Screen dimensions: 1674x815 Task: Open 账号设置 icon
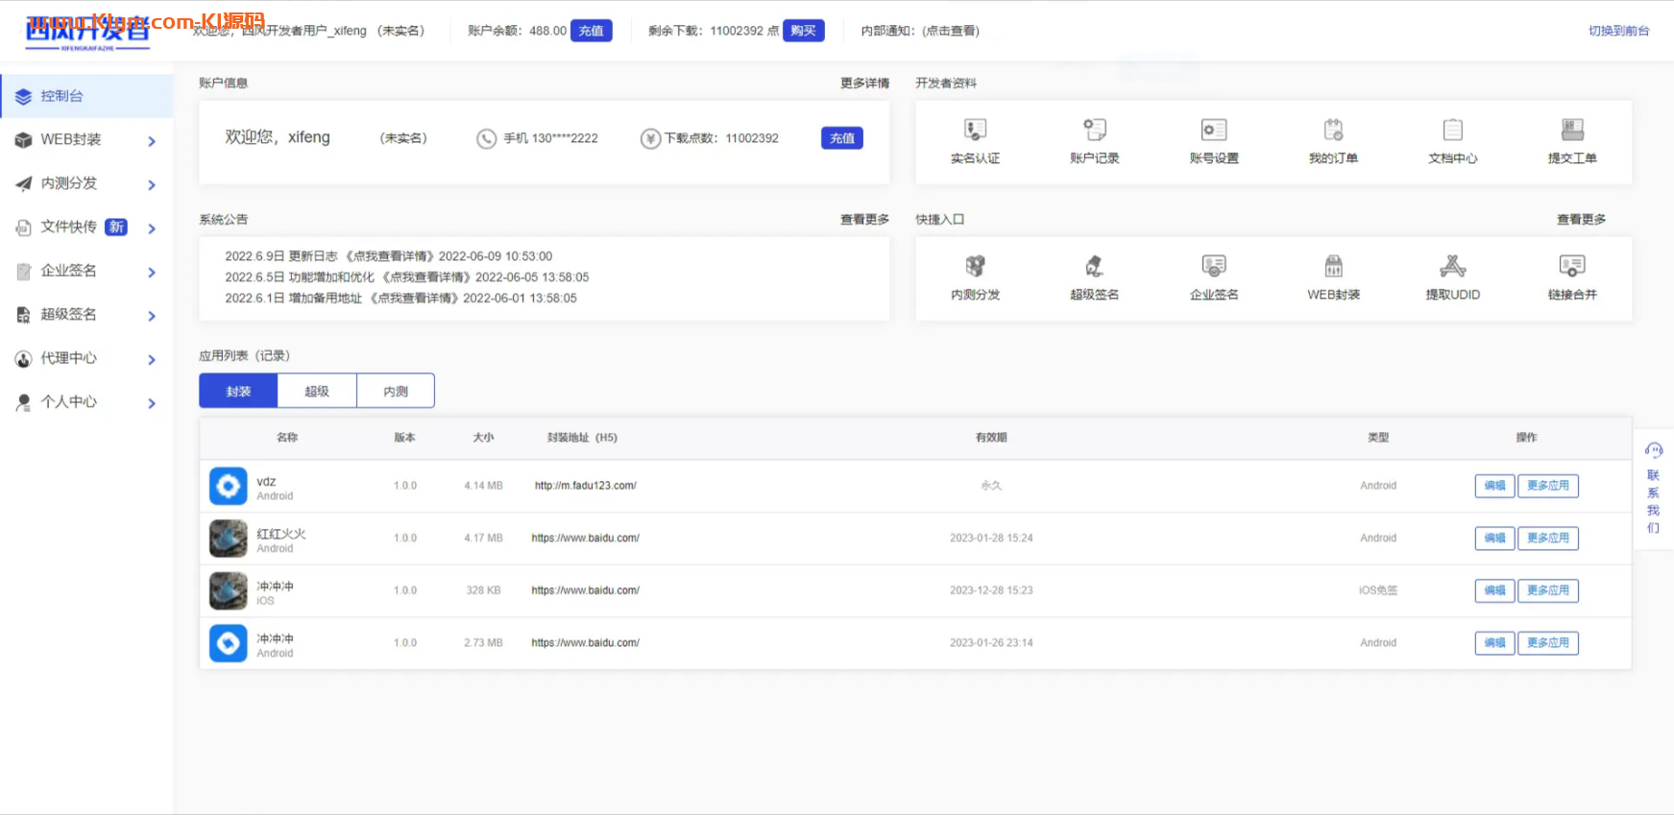click(1214, 131)
